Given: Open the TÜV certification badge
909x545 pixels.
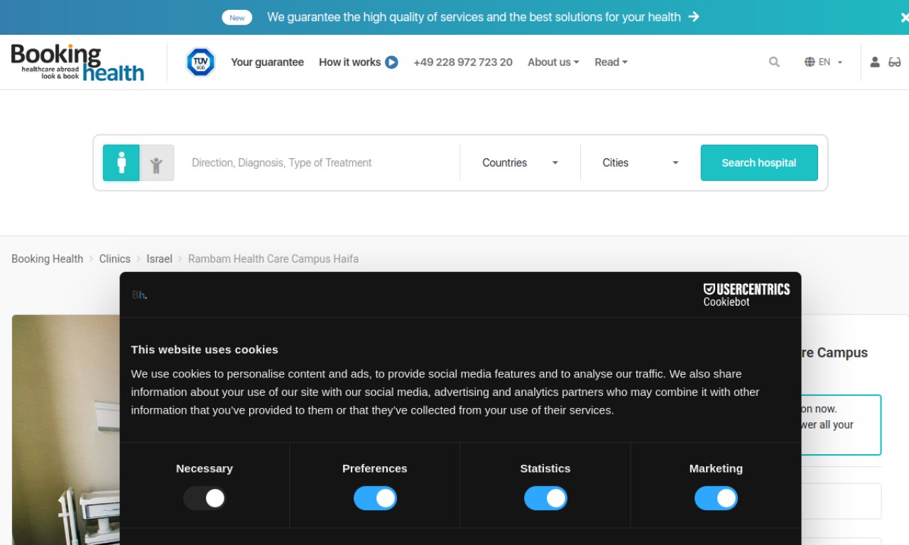Looking at the screenshot, I should 200,62.
